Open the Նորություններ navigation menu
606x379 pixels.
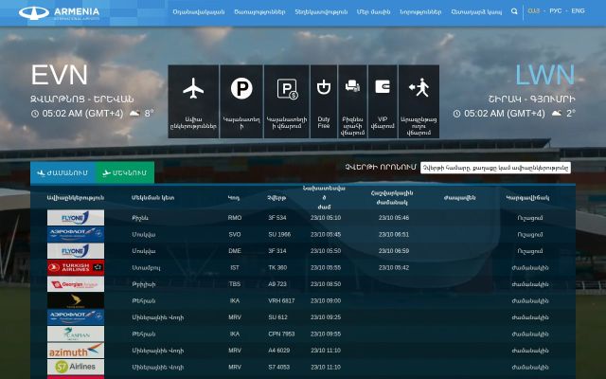pos(420,12)
